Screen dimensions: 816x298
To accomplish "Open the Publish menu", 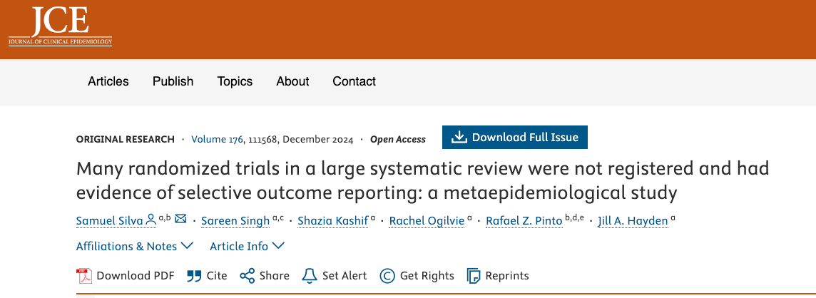I will pyautogui.click(x=173, y=81).
